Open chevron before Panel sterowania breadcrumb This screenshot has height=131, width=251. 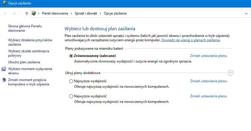(39, 13)
